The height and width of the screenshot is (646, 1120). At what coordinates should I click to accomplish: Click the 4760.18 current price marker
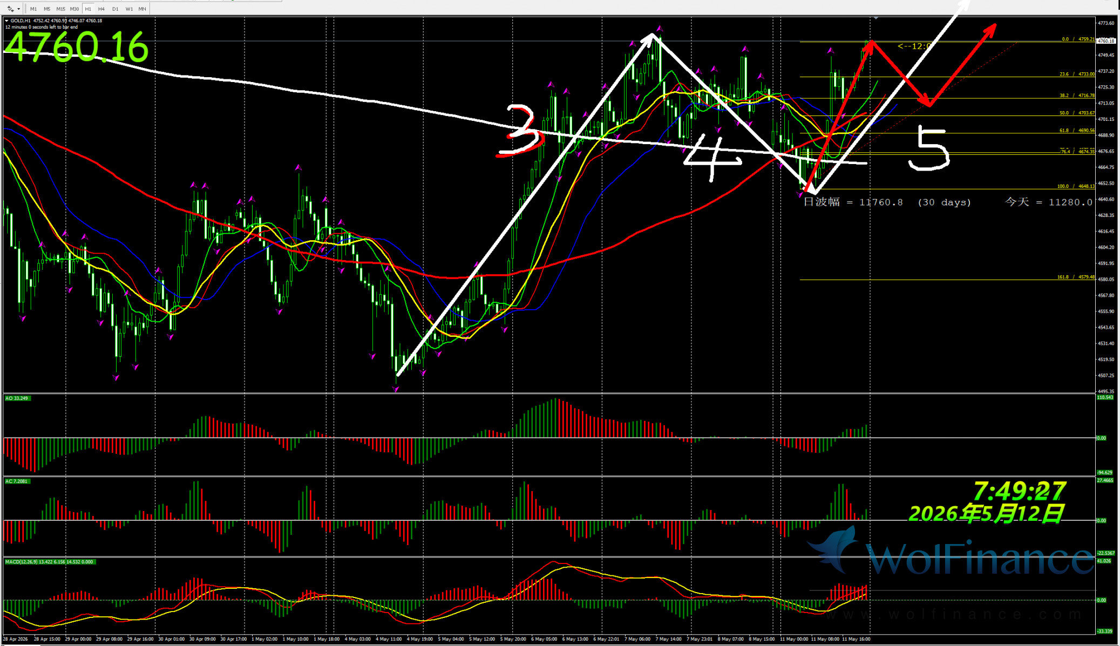click(x=1106, y=40)
